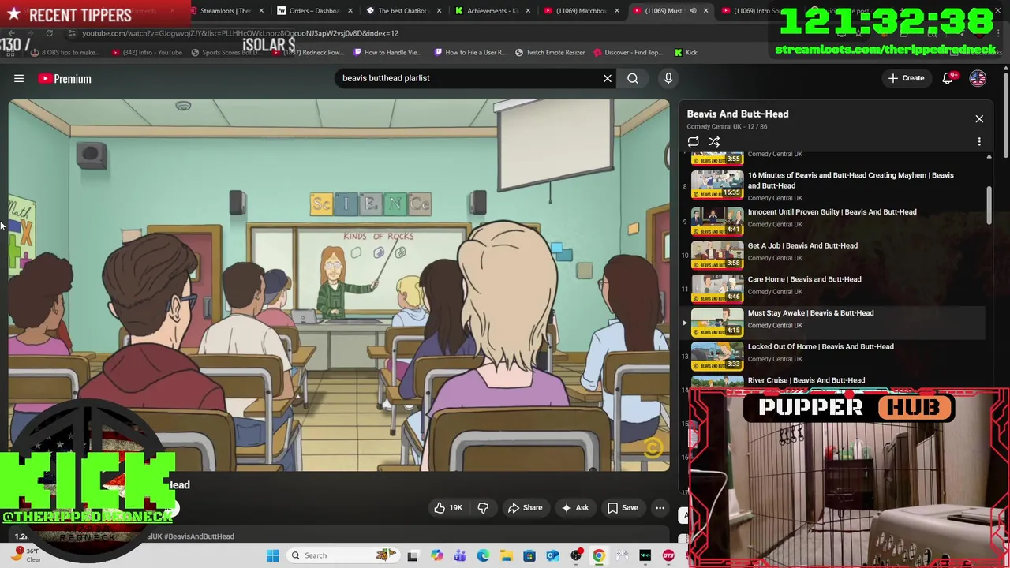The image size is (1010, 568).
Task: Click the video player to pause
Action: click(339, 285)
